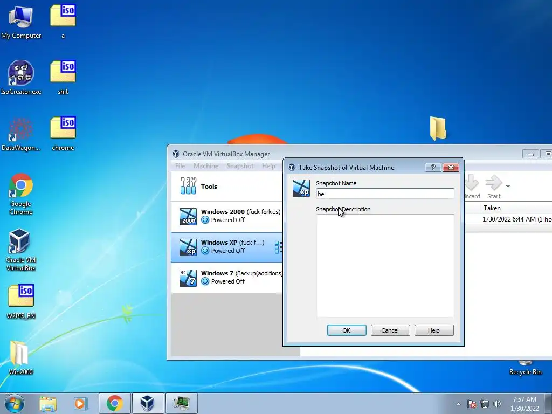This screenshot has height=414, width=552.
Task: Open the network status tray icon
Action: 485,404
